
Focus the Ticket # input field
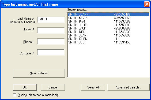click(51, 31)
